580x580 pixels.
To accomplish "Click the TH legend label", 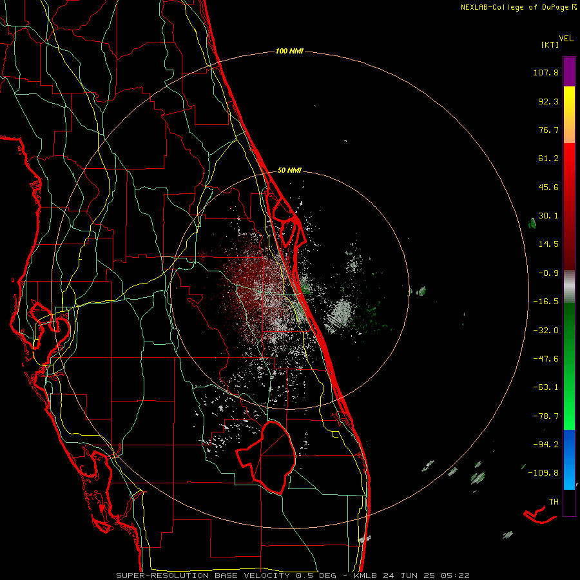I will (x=554, y=502).
